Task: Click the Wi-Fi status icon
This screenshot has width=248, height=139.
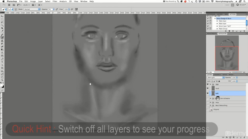Action: coord(212,1)
